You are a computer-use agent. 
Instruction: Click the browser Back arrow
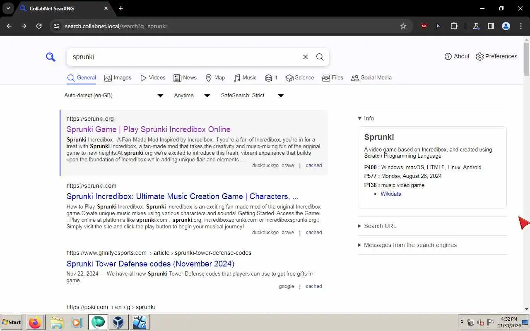click(9, 26)
